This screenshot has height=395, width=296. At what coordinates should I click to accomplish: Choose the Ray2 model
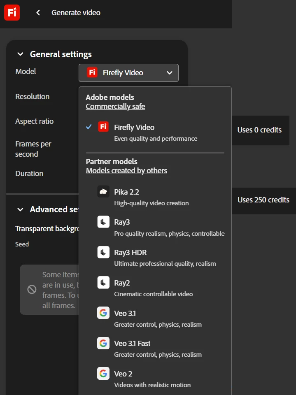click(155, 288)
